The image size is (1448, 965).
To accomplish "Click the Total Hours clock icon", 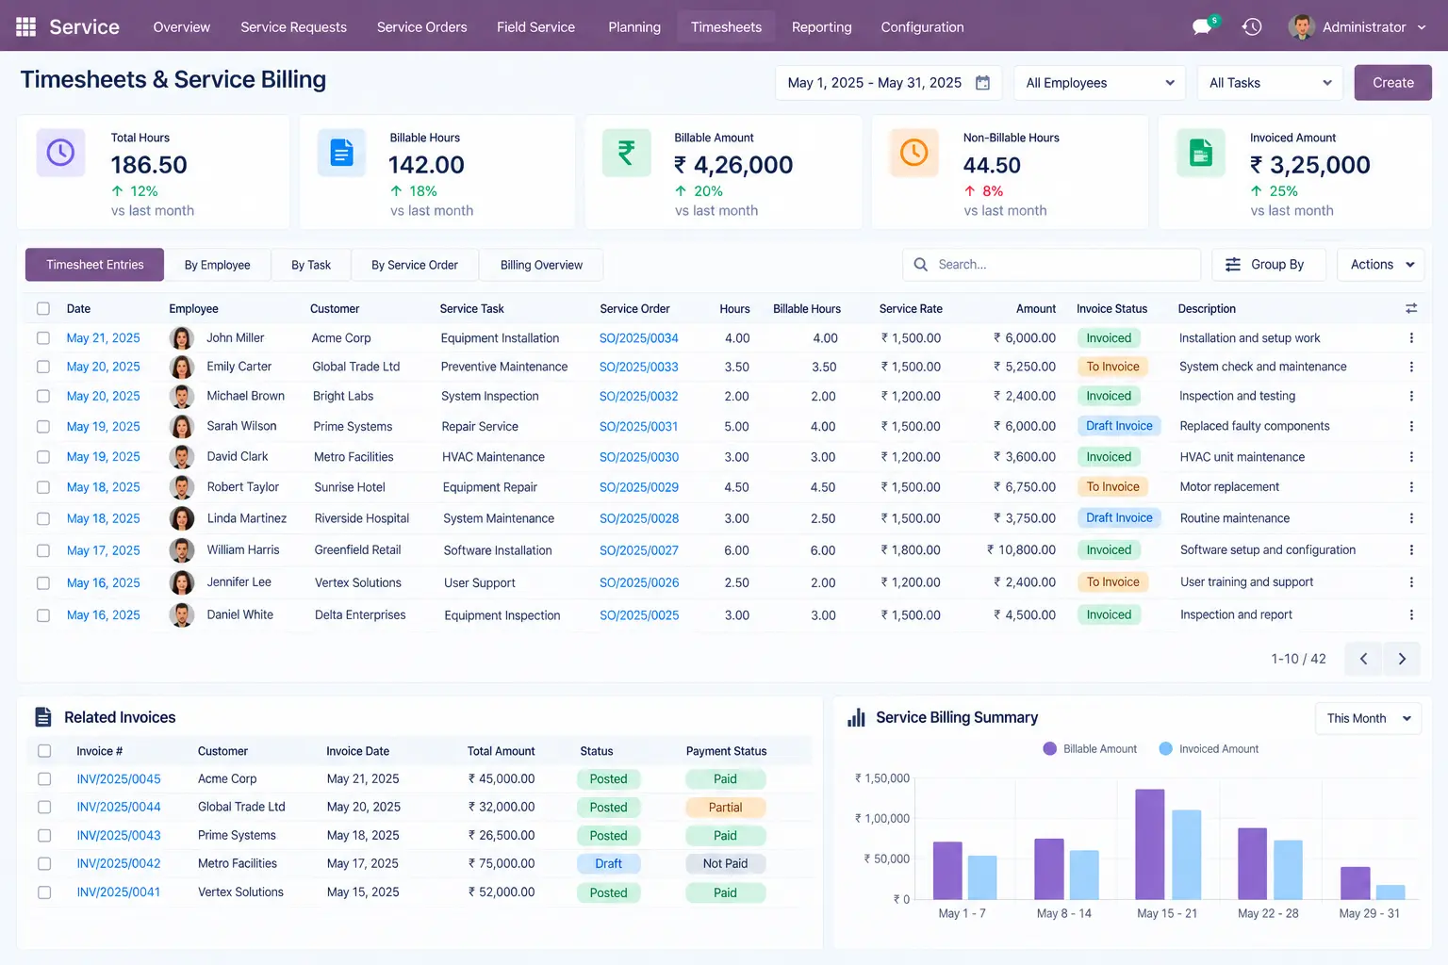I will pos(60,152).
